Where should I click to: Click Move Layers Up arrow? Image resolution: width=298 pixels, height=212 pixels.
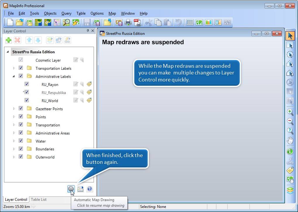pyautogui.click(x=29, y=40)
